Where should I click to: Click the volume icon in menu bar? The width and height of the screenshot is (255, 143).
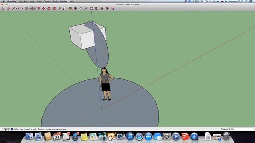pos(218,2)
